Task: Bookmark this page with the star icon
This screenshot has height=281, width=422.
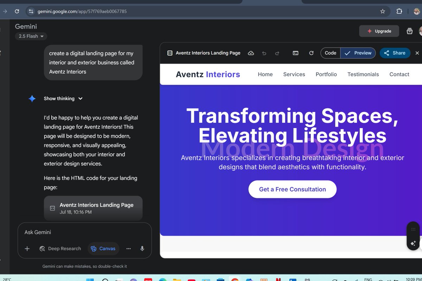Action: 383,11
